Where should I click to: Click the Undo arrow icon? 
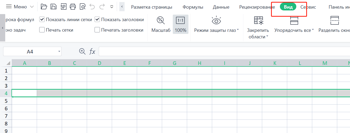(x=92, y=7)
